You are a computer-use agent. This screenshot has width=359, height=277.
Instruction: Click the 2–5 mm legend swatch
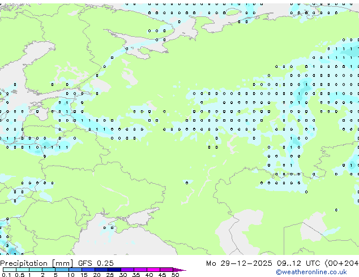[x=49, y=270]
